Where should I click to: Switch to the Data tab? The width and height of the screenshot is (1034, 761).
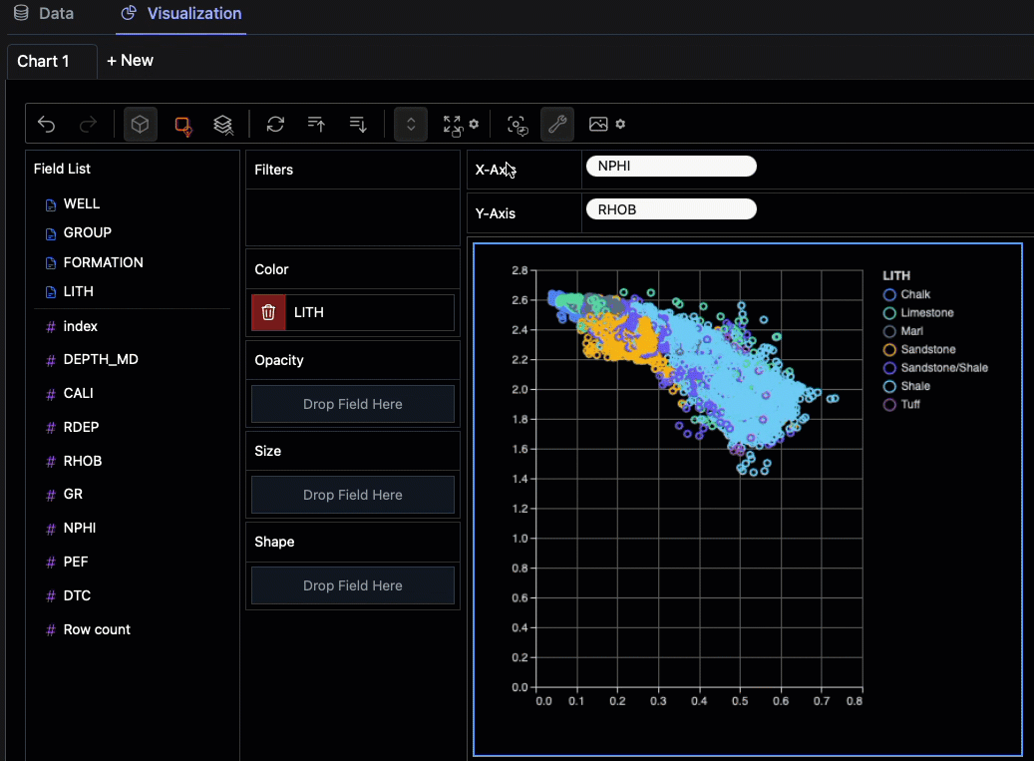[43, 14]
